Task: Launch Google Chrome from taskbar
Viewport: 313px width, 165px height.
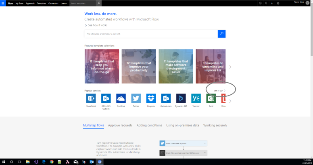Action: click(x=52, y=162)
